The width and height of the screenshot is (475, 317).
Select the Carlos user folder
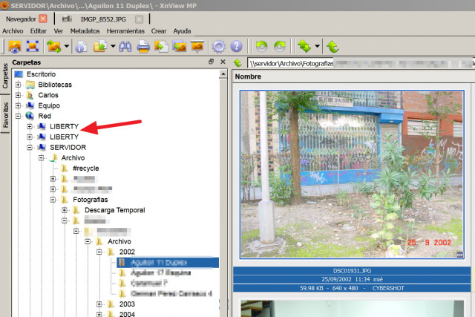pos(47,95)
